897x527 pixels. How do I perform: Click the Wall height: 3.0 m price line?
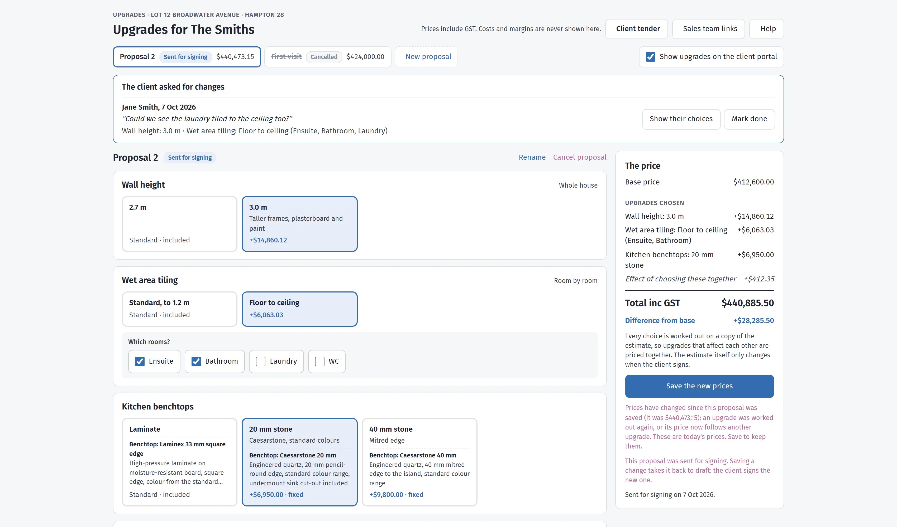coord(699,216)
